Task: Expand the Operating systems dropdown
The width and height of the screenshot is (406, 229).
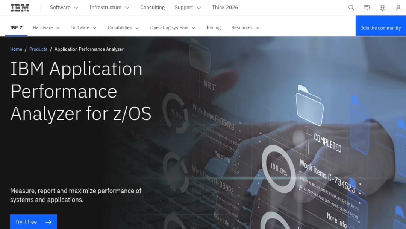Action: (173, 28)
